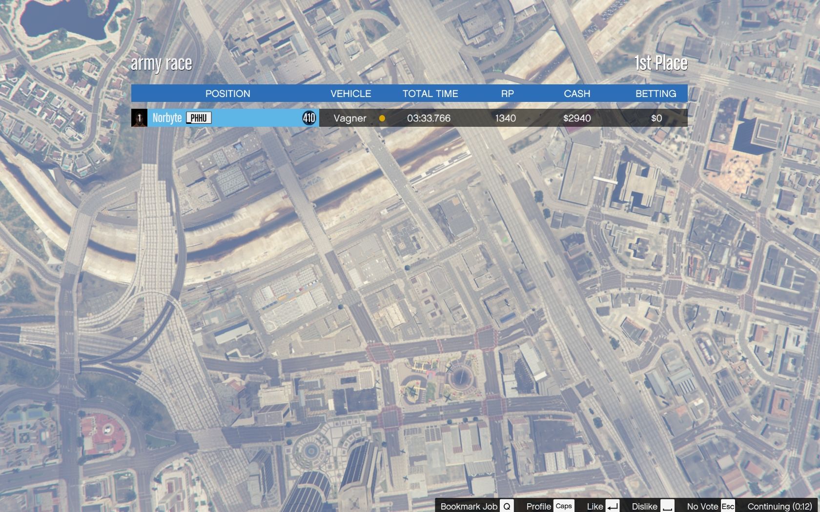Click the BETTING column header
The image size is (820, 512).
(656, 94)
